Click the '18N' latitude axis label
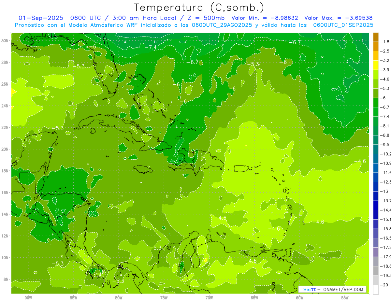This screenshot has height=302, width=391. (5, 171)
